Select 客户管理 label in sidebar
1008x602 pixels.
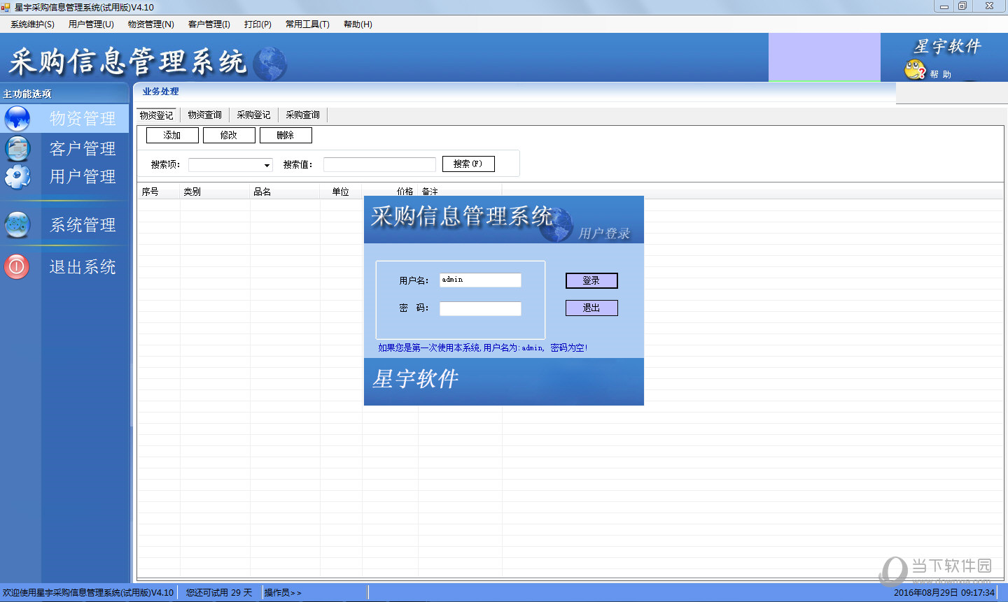[x=83, y=148]
